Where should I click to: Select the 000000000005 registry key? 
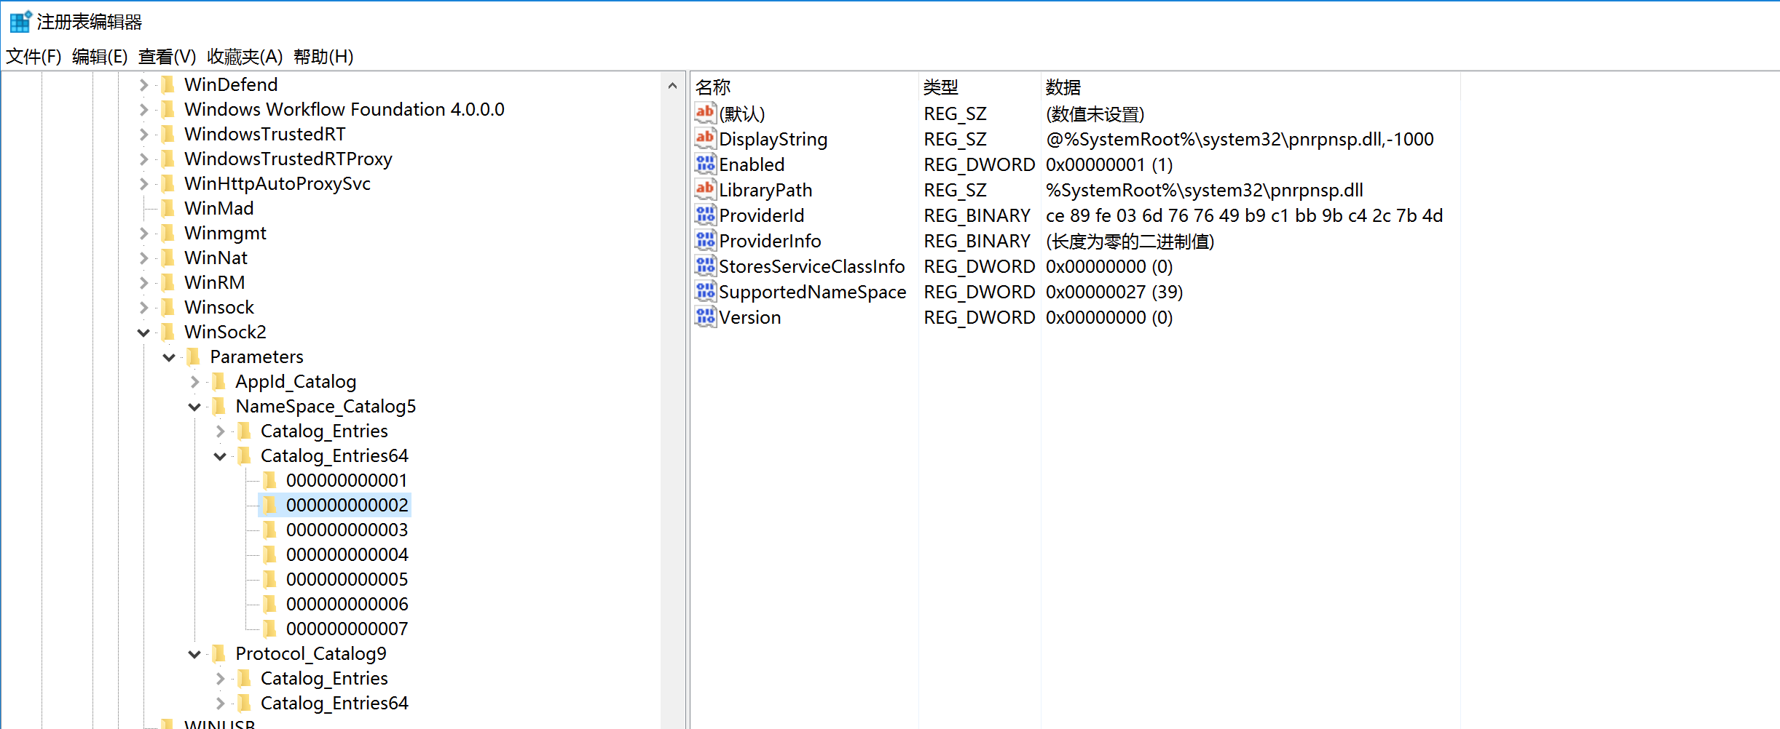347,579
